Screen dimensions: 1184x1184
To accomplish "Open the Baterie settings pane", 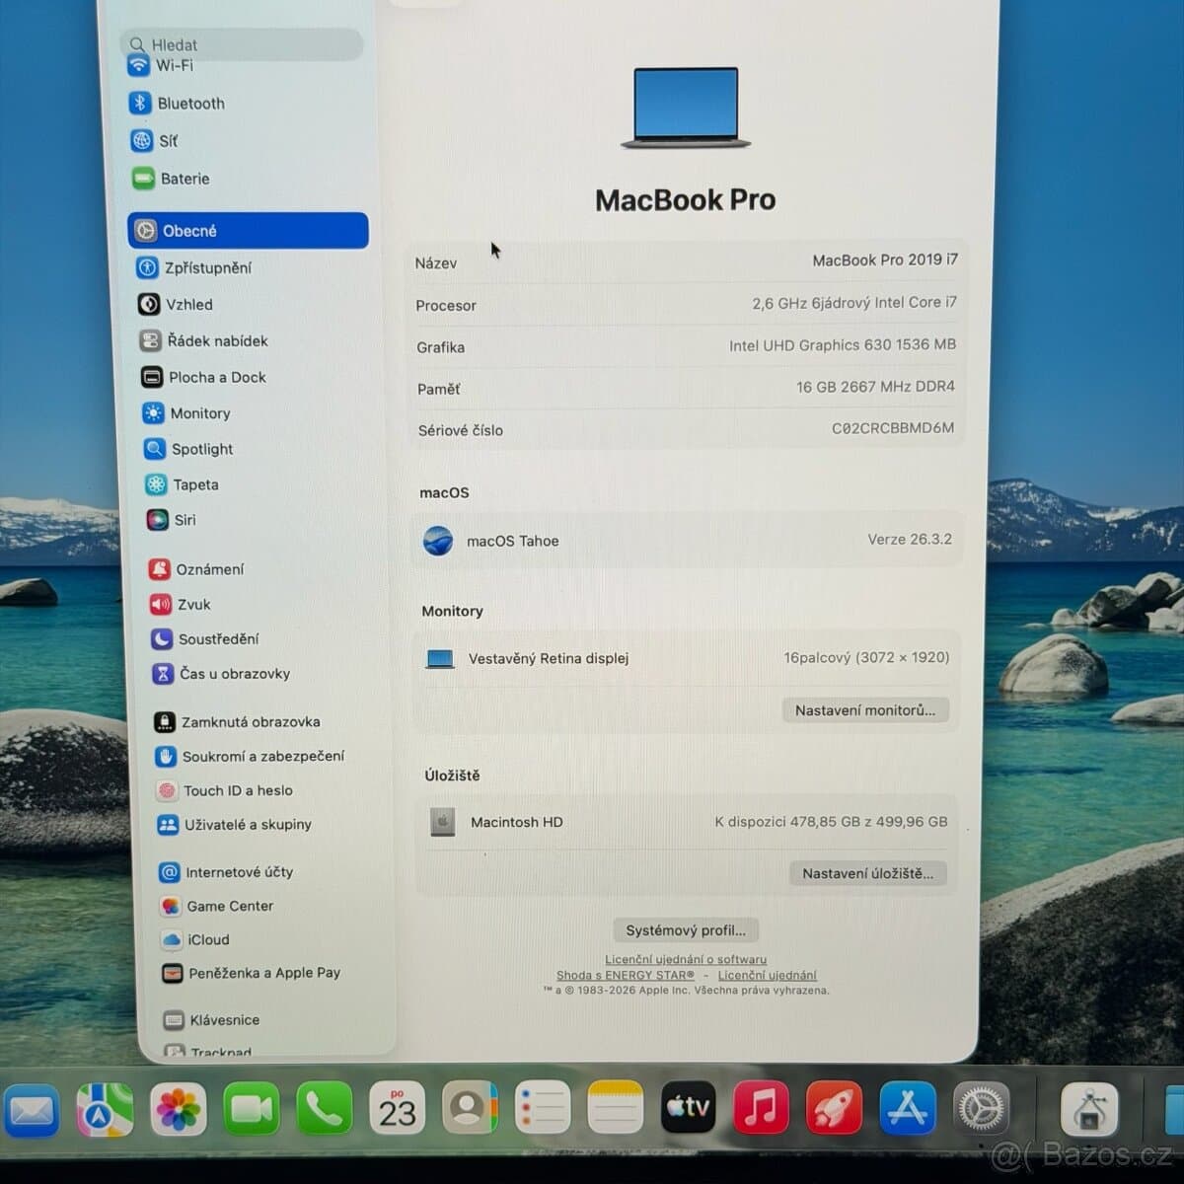I will coord(172,179).
